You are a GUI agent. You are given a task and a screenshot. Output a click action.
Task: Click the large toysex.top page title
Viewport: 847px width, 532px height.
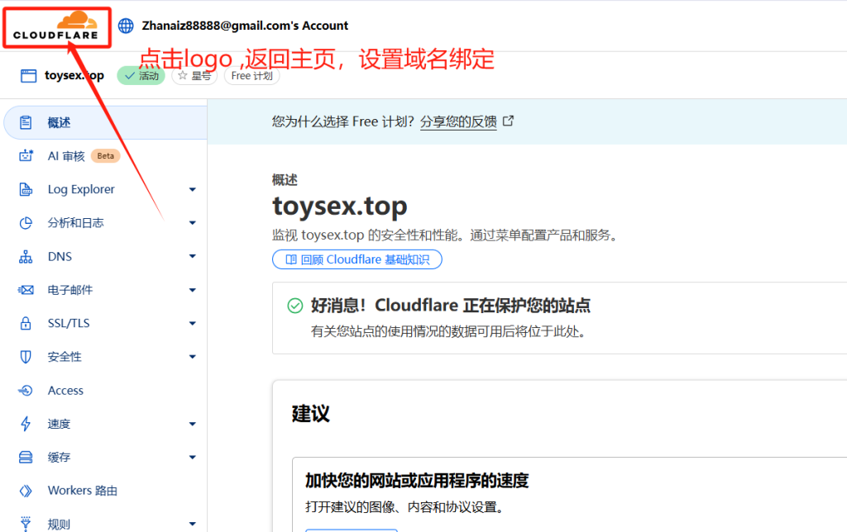340,206
